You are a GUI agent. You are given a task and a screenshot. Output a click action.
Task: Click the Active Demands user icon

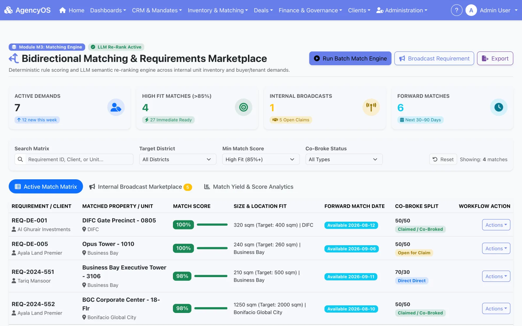coord(116,107)
